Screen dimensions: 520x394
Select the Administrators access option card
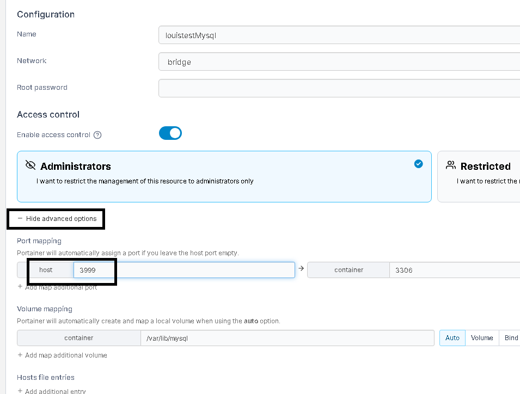click(224, 177)
